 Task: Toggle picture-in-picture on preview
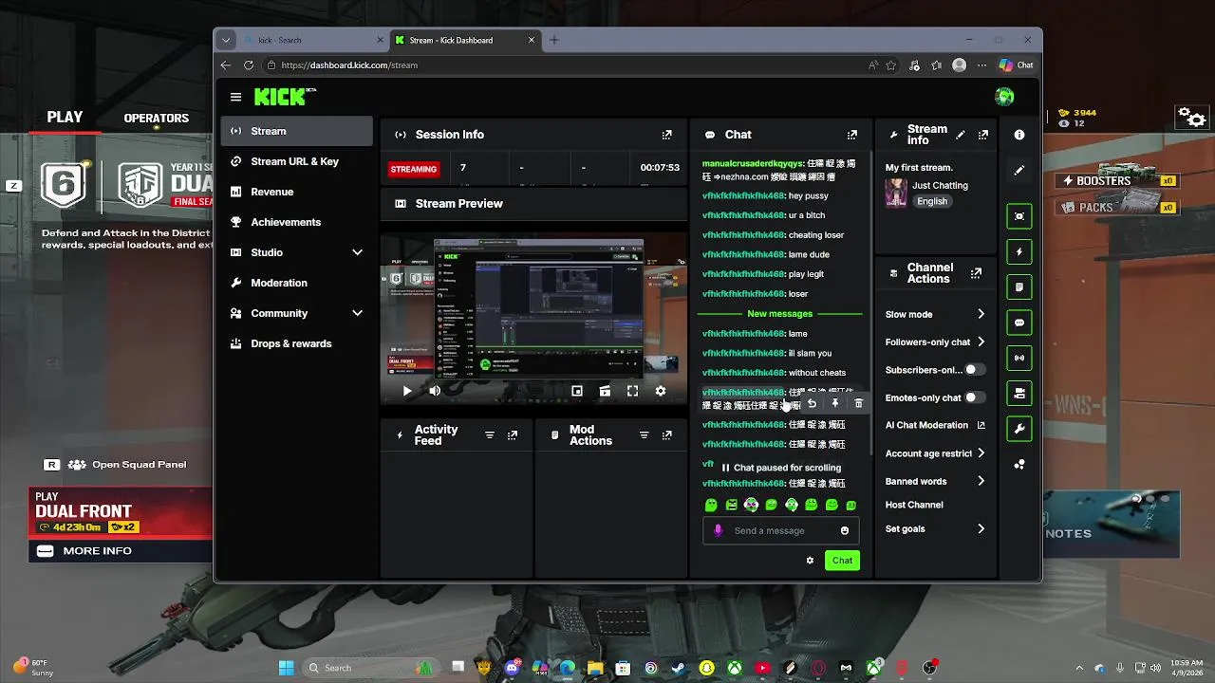coord(577,391)
